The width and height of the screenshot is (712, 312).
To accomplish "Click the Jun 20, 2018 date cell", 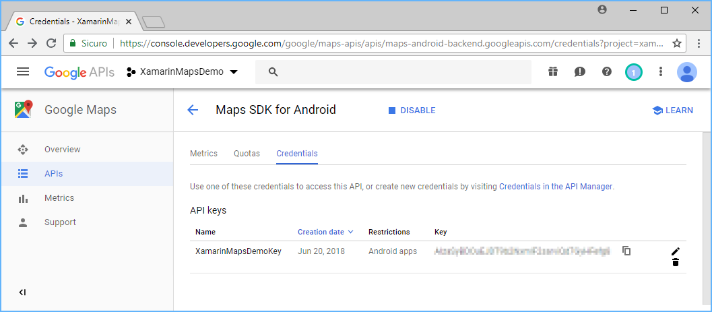I will coord(321,251).
